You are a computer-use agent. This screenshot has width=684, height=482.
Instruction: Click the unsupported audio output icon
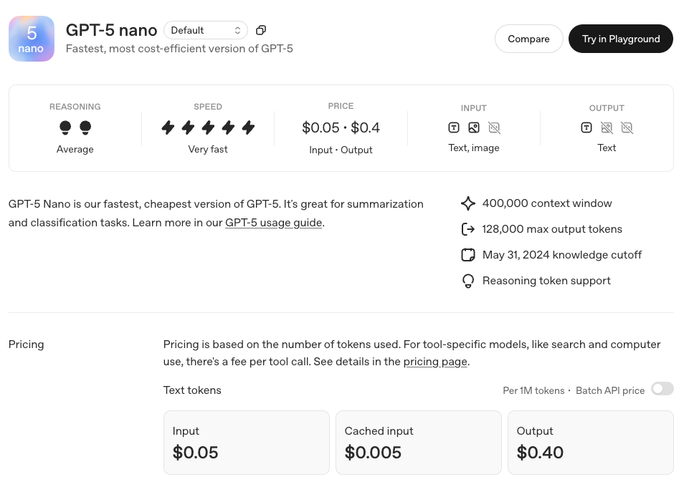(627, 127)
